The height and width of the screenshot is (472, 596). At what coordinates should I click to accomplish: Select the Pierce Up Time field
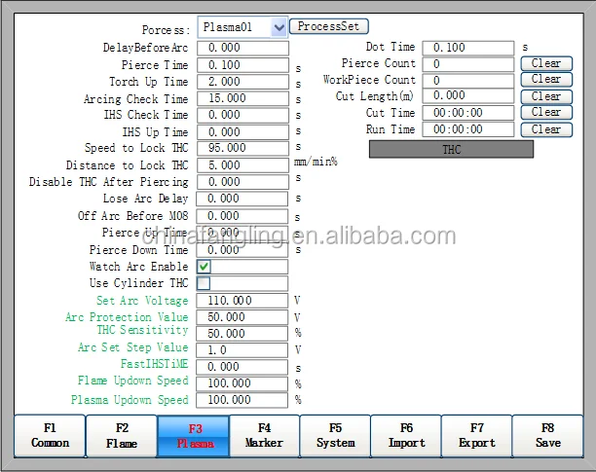(x=242, y=233)
